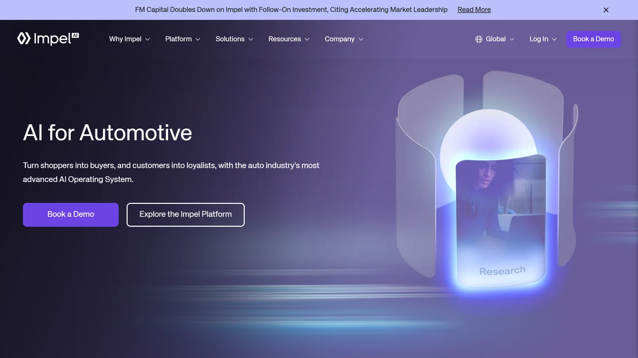Open the Resources menu
The image size is (638, 358).
[289, 39]
